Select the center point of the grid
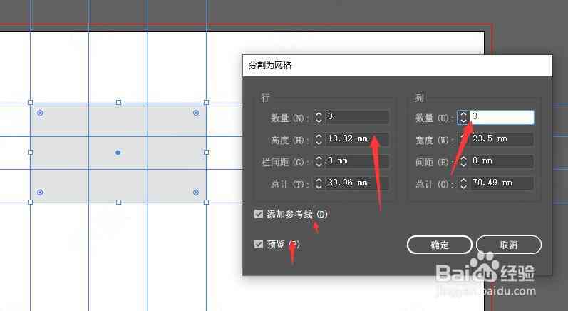This screenshot has height=311, width=568. coord(118,153)
